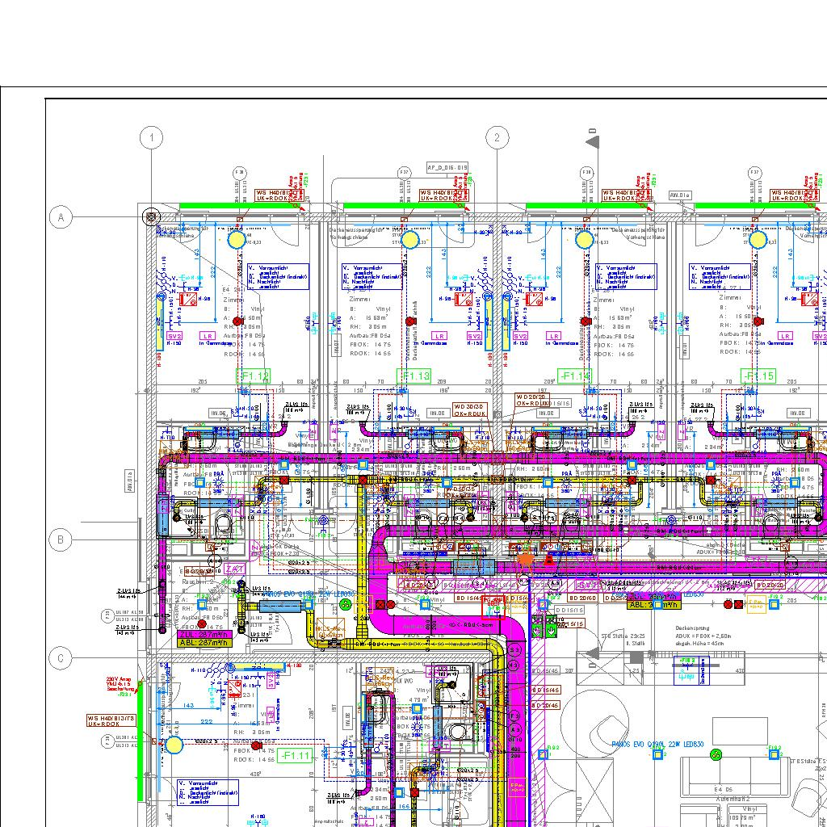Pick grid axis bubble C
The height and width of the screenshot is (827, 827).
pos(61,659)
